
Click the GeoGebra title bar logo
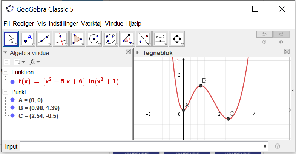pos(10,9)
